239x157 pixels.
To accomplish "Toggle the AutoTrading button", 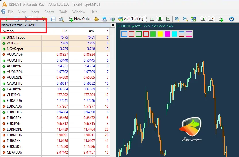I will 131,19.
